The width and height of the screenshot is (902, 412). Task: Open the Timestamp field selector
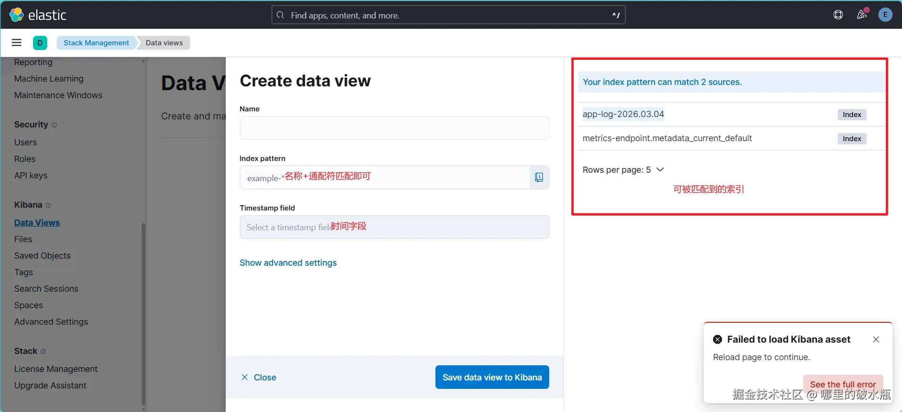coord(394,227)
